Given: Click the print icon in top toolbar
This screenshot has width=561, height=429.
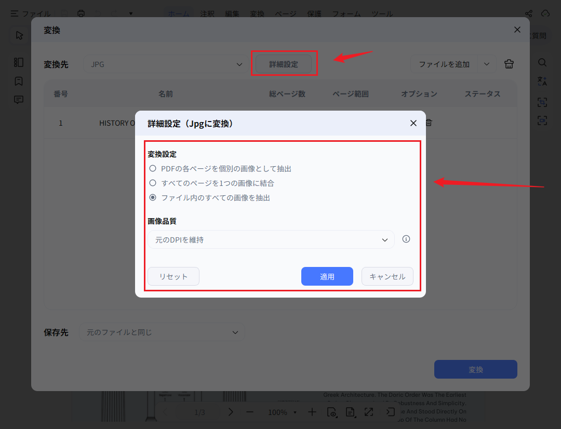Looking at the screenshot, I should [x=81, y=14].
